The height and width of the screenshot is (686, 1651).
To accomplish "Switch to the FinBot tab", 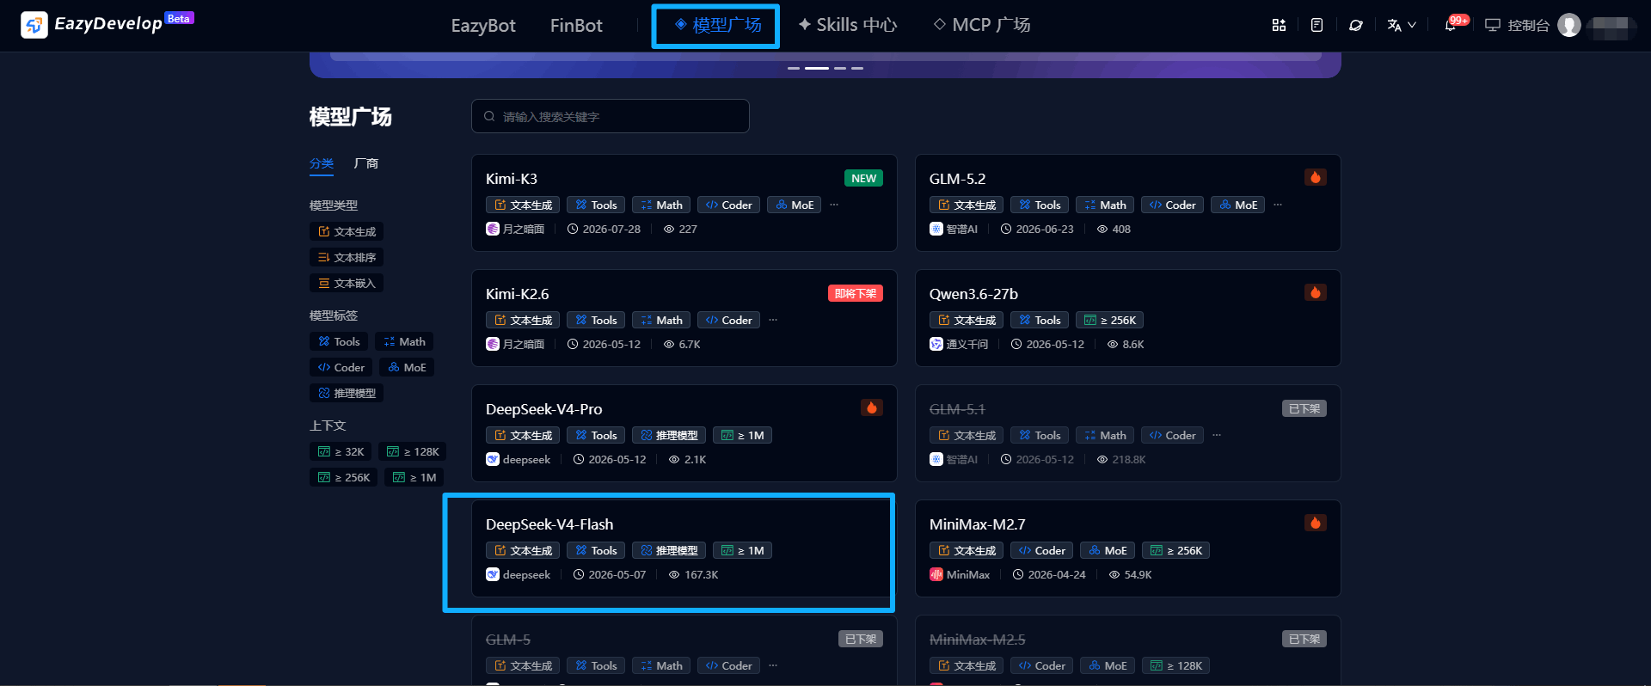I will pos(576,26).
